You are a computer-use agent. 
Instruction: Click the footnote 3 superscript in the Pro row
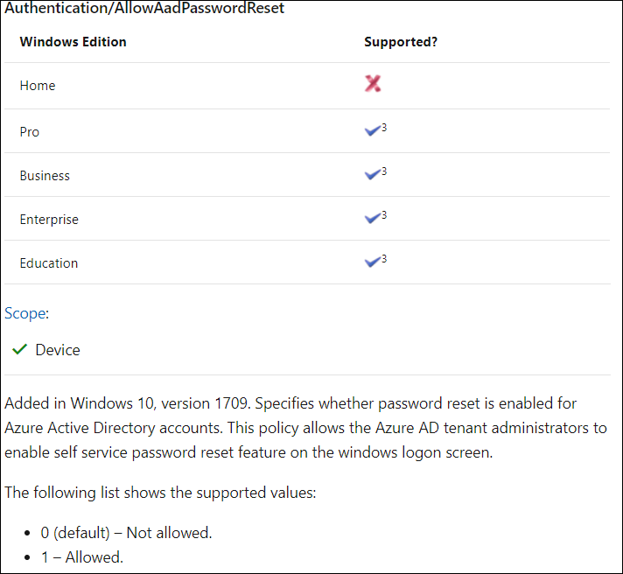click(x=384, y=128)
